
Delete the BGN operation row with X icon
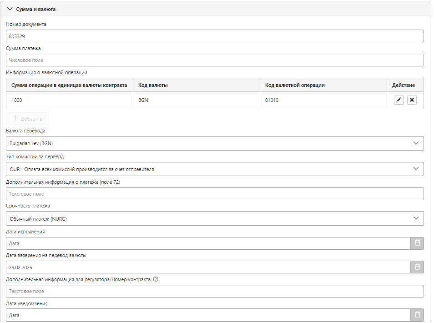[412, 100]
